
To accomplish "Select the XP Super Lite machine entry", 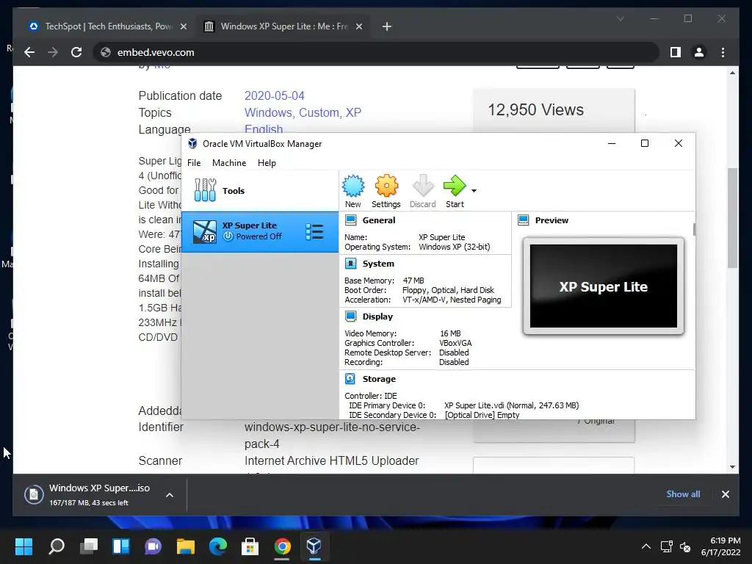I will (260, 231).
